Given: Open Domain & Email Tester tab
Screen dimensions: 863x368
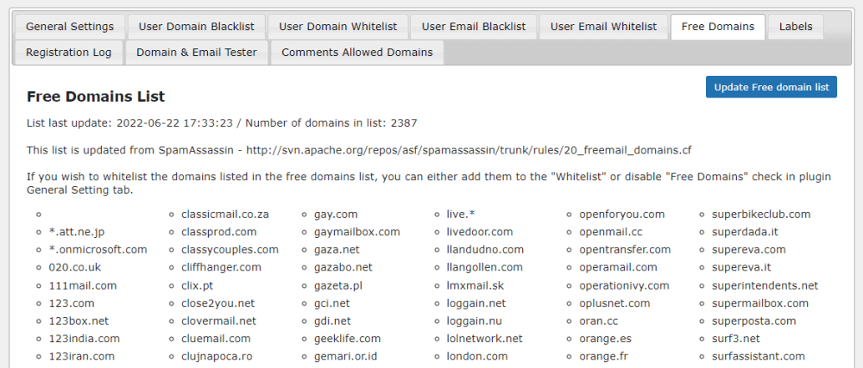Looking at the screenshot, I should (197, 53).
